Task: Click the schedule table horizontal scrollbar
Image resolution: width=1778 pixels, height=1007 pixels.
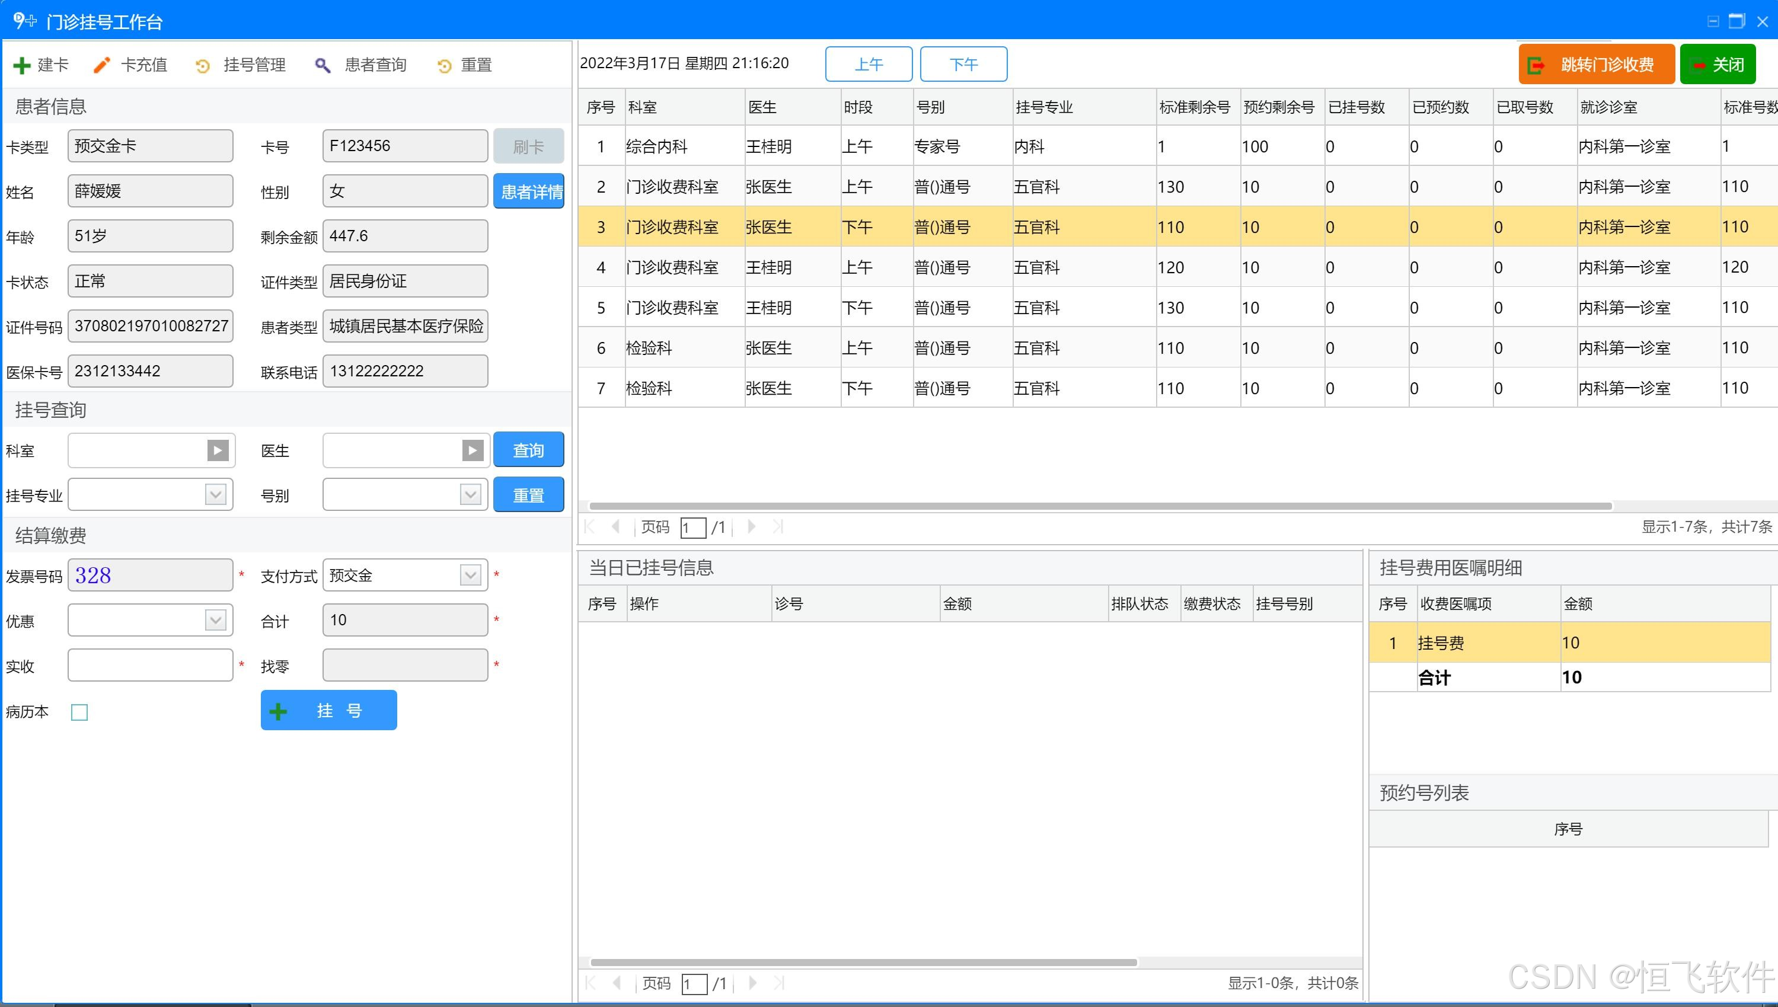Action: coord(1100,506)
